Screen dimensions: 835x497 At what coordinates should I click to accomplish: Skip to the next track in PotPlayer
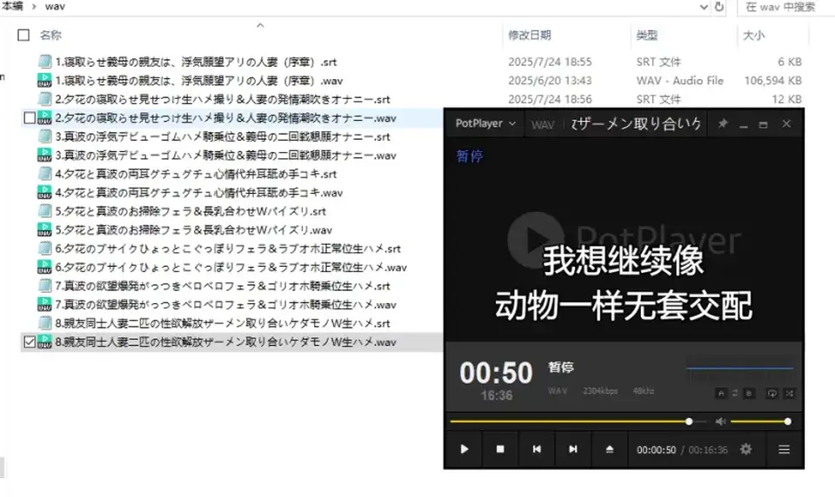tap(572, 449)
